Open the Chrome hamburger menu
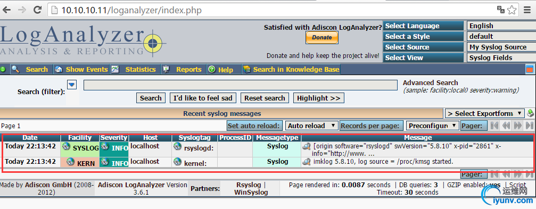The image size is (536, 209). [x=527, y=10]
